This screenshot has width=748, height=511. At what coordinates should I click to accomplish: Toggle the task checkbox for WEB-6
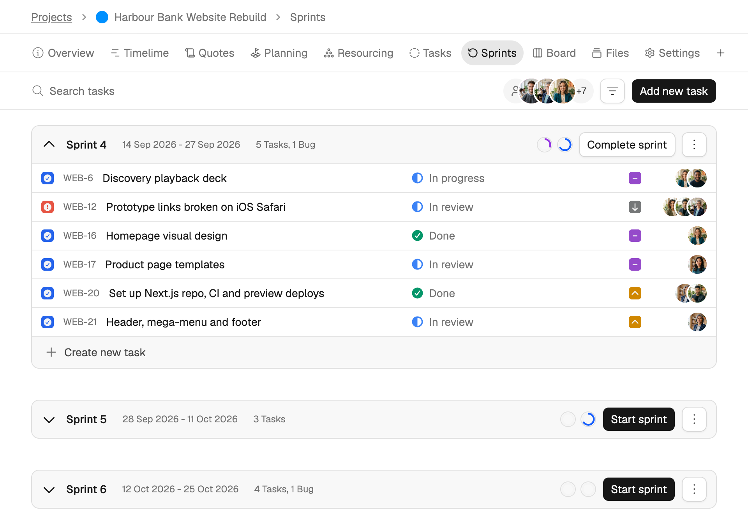coord(48,178)
